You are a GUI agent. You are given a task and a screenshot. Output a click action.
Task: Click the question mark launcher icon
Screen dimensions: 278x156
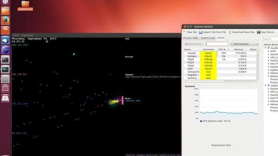point(5,79)
